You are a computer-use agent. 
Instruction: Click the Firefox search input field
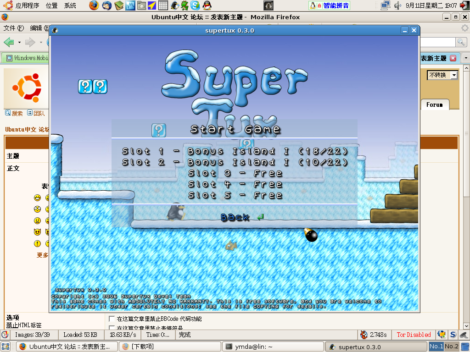437,42
